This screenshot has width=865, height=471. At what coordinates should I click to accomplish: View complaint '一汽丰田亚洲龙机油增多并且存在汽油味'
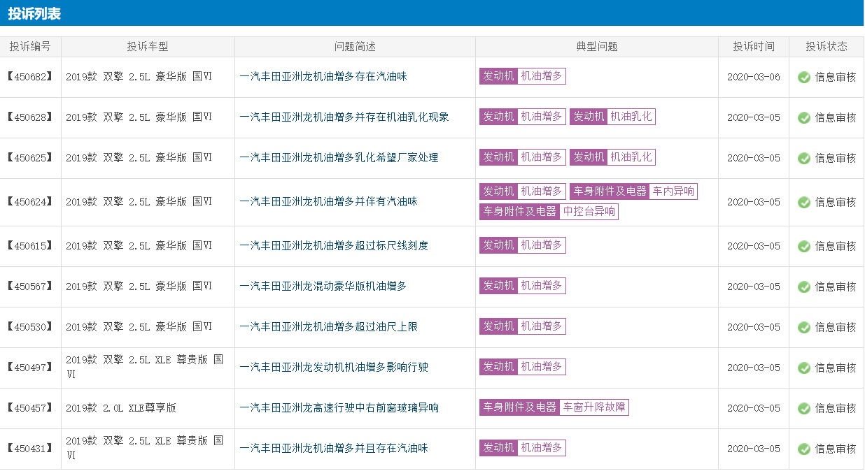(334, 449)
